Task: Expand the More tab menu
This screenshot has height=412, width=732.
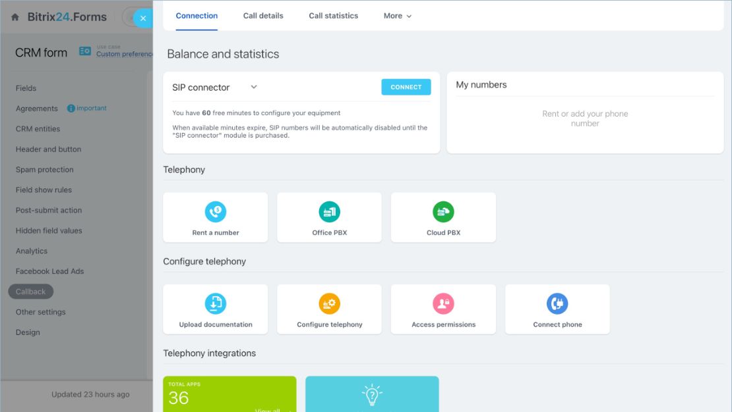Action: click(397, 16)
